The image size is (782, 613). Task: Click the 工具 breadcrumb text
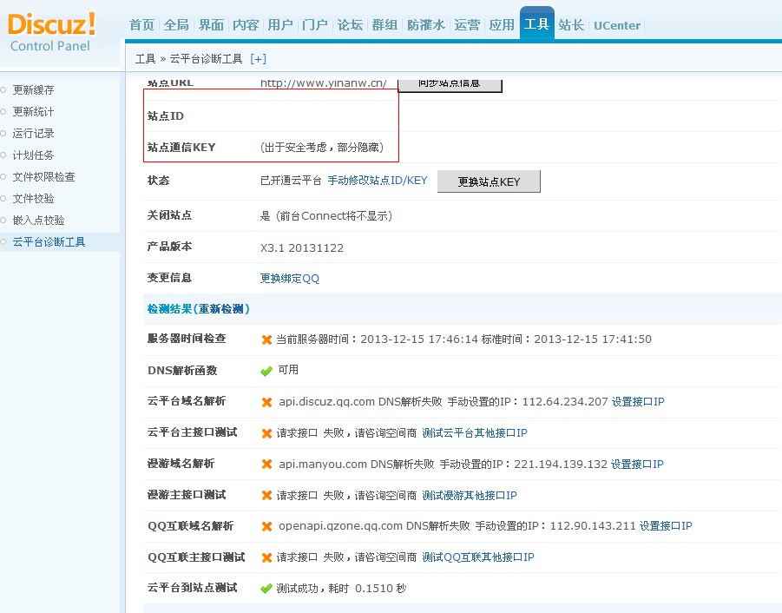(x=145, y=59)
